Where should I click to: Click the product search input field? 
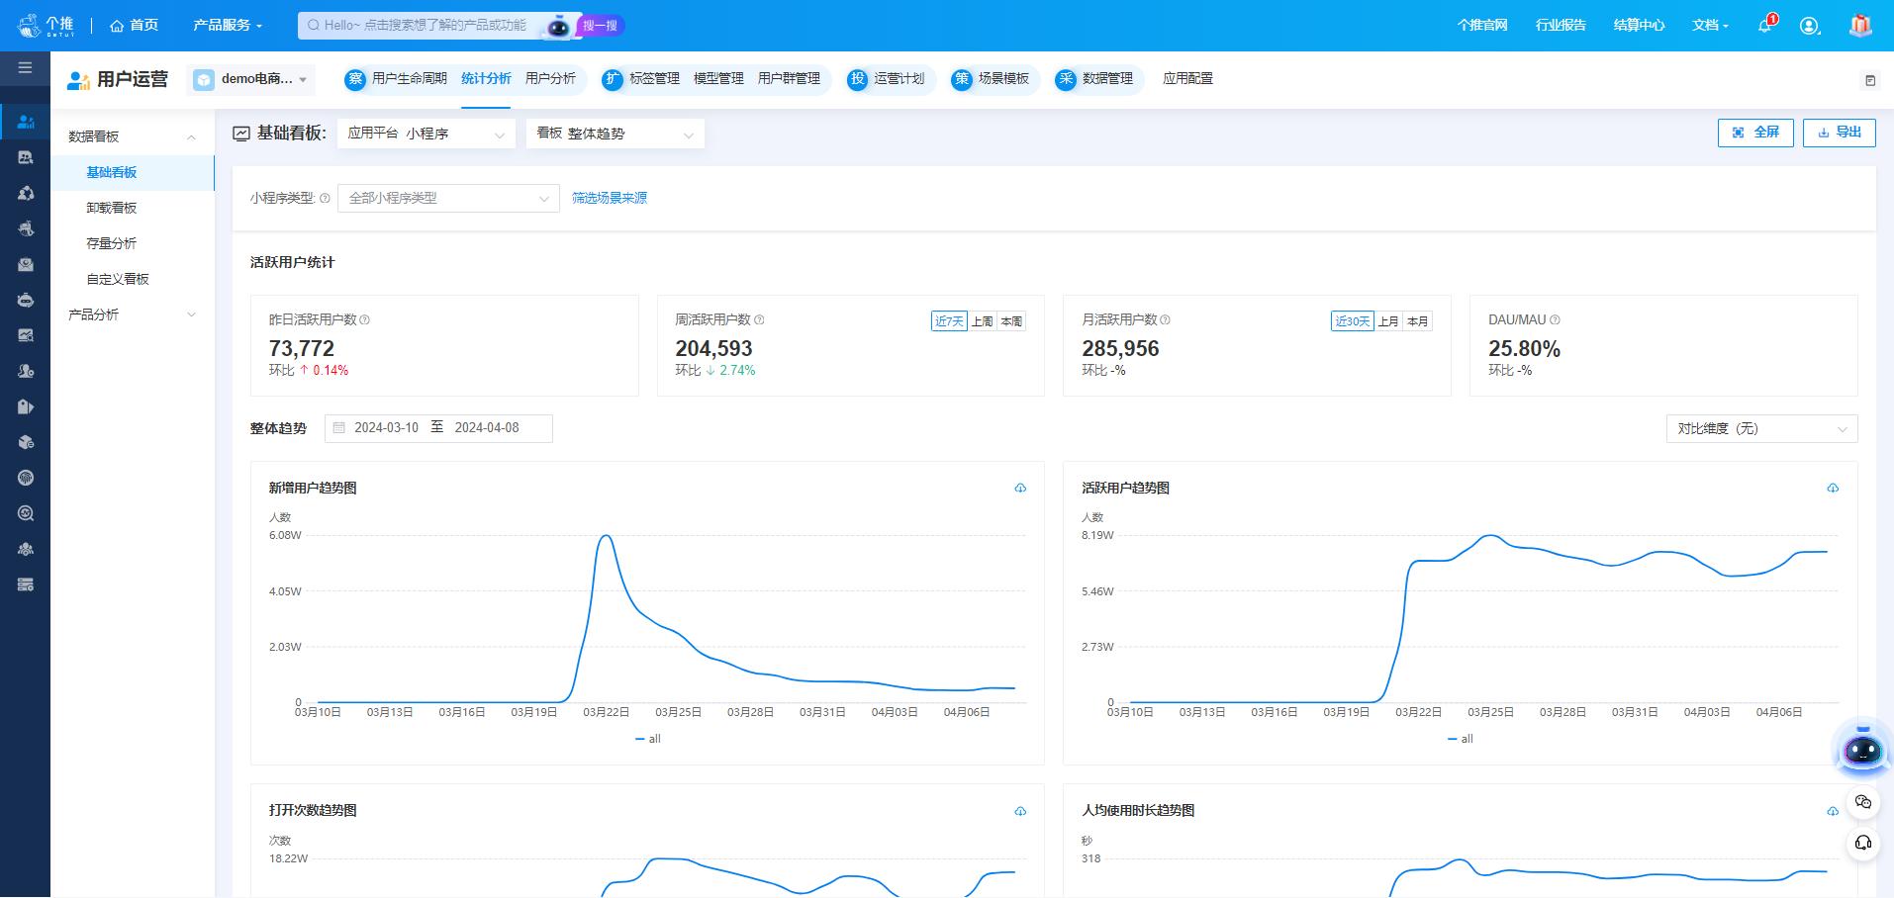click(424, 26)
